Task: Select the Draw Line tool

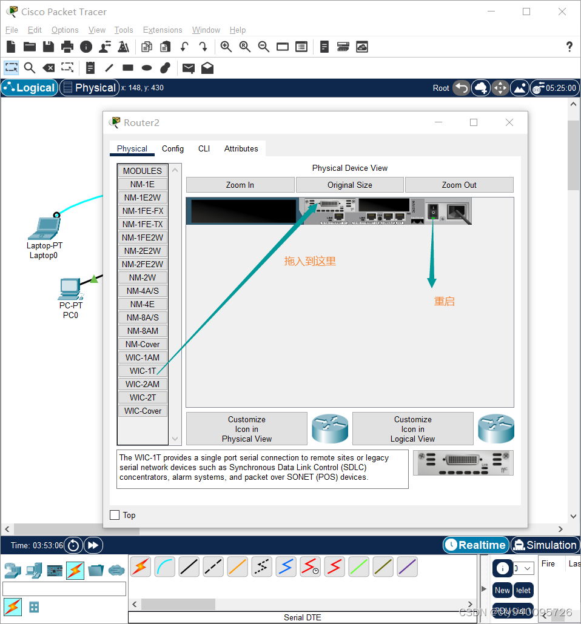Action: coord(109,68)
